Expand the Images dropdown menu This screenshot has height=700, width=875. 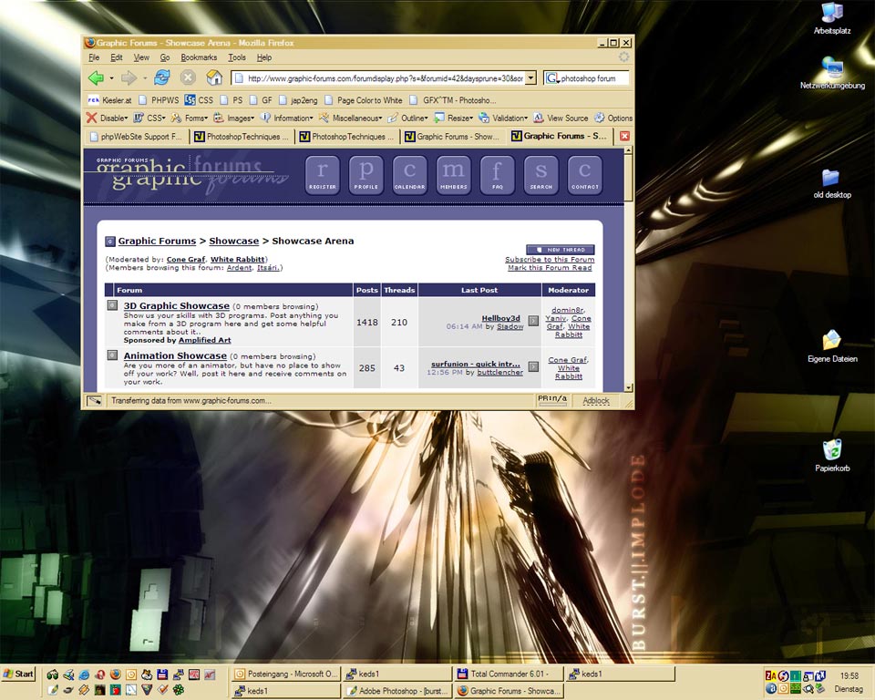click(234, 118)
